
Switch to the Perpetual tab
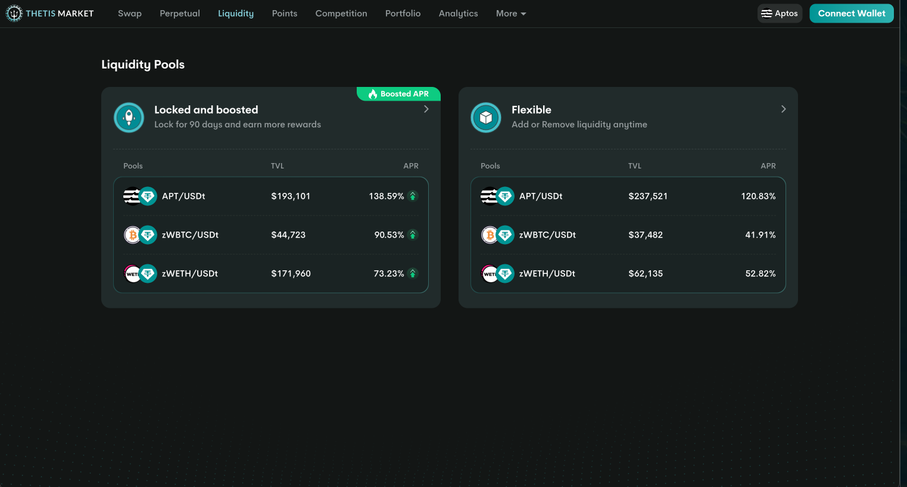[180, 14]
